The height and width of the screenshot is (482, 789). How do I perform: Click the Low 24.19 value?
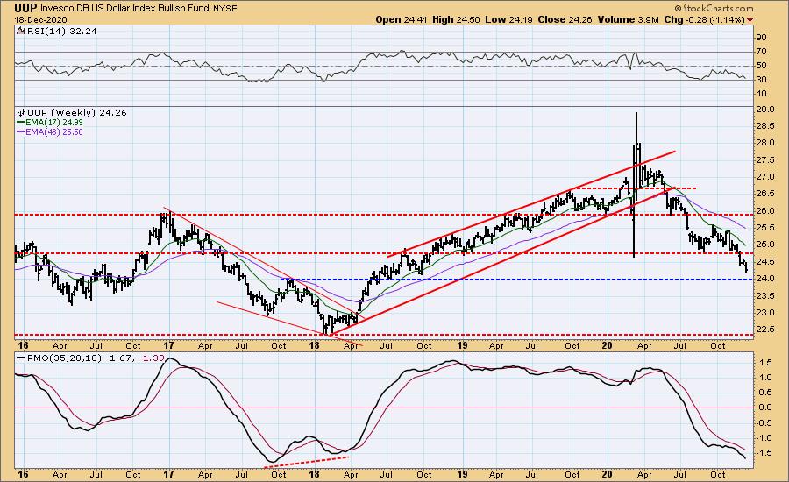click(508, 19)
